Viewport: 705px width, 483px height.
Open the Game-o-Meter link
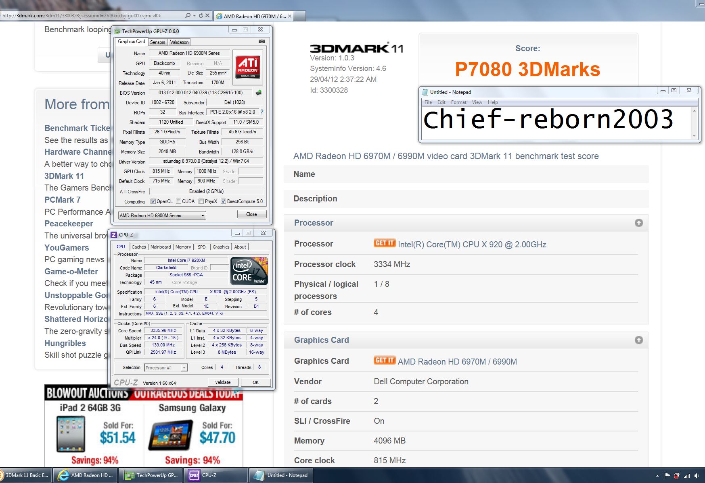(71, 272)
